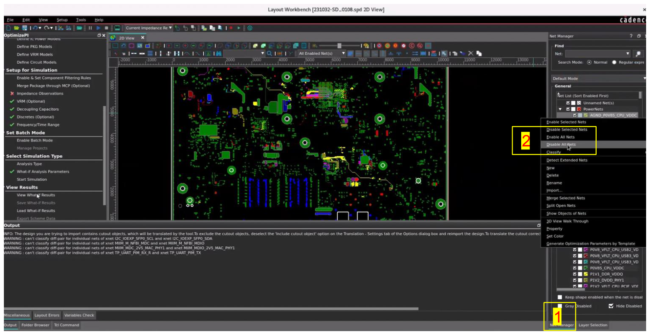Viewport: 650px width, 335px height.
Task: Open the Current Impedance Re dropdown
Action: [x=149, y=28]
